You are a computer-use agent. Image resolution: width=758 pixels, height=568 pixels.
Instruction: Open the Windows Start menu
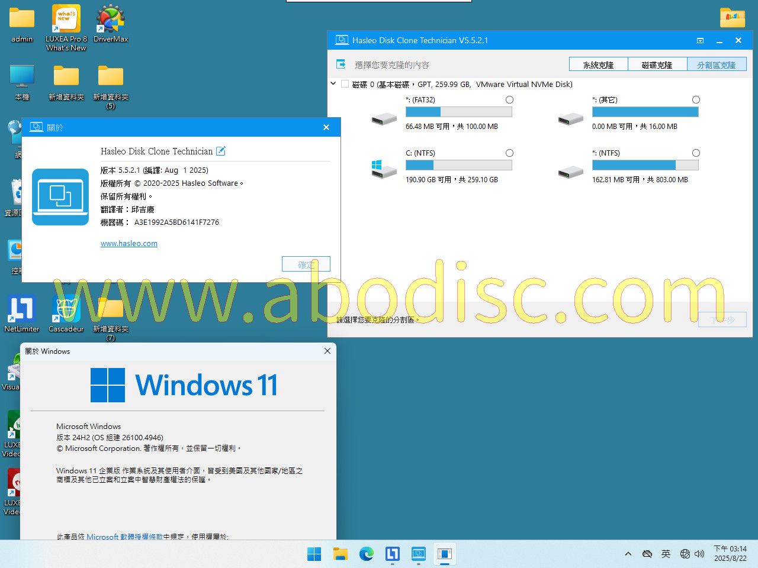314,554
